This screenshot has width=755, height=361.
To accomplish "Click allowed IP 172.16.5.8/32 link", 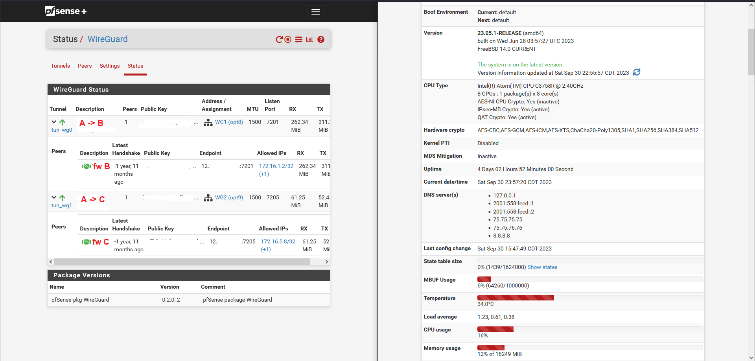I will pos(278,241).
